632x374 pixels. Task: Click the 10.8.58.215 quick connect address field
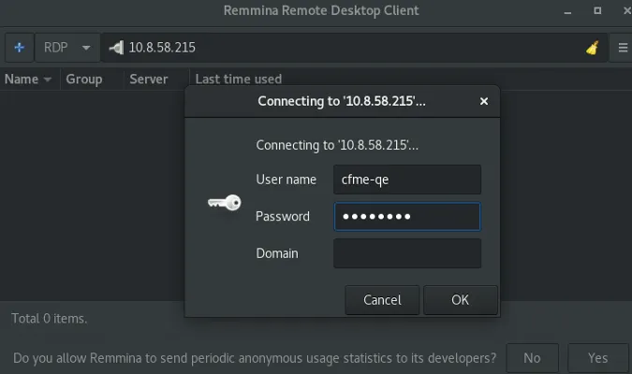pos(346,48)
